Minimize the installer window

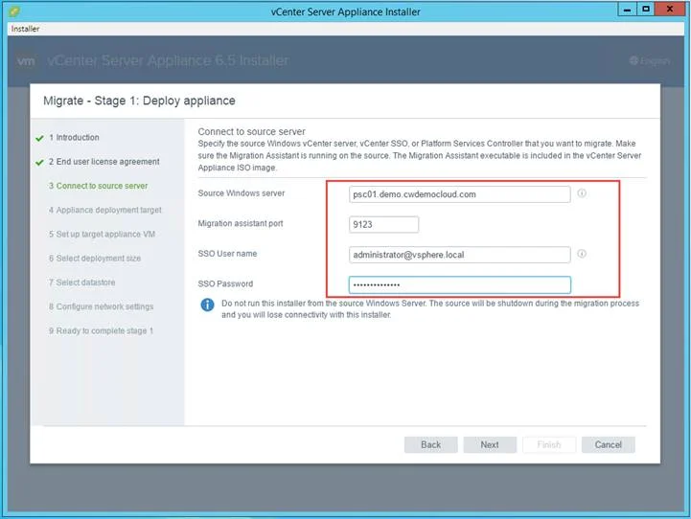[x=627, y=10]
